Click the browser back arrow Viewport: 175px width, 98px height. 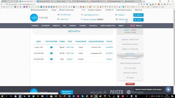point(2,4)
